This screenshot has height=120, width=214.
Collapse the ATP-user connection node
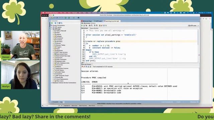pos(52,29)
